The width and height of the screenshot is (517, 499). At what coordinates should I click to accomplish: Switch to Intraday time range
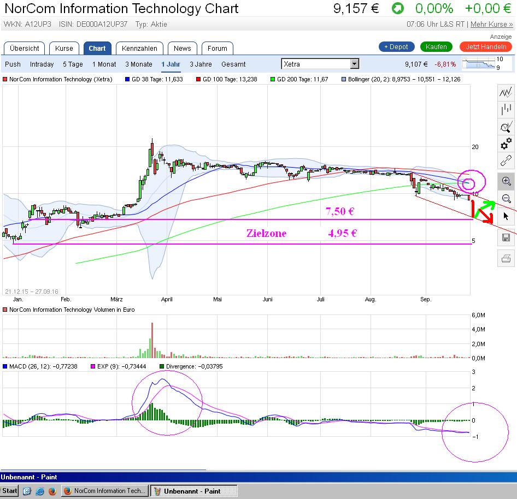click(42, 64)
